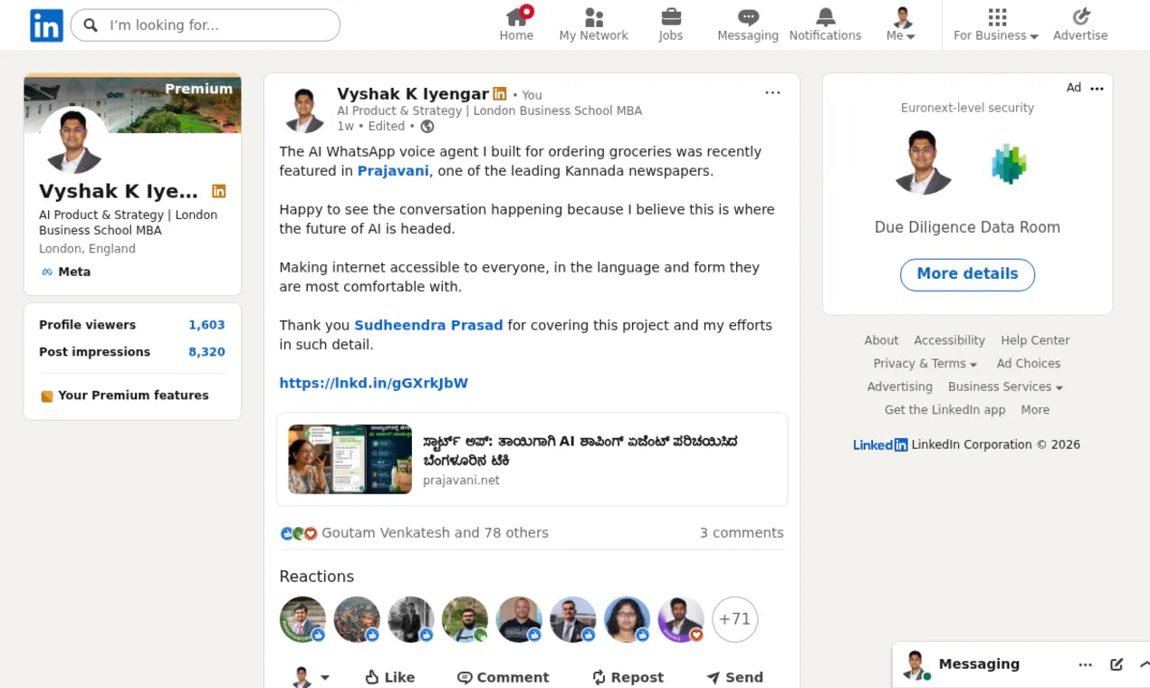Open the sidebar profile picture

point(73,140)
